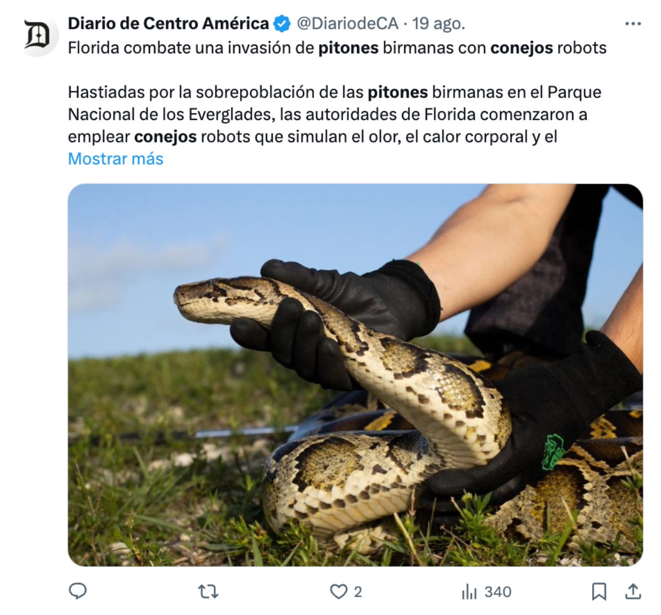Click the like count number 2
Screen dimensions: 661x615
pos(357,592)
